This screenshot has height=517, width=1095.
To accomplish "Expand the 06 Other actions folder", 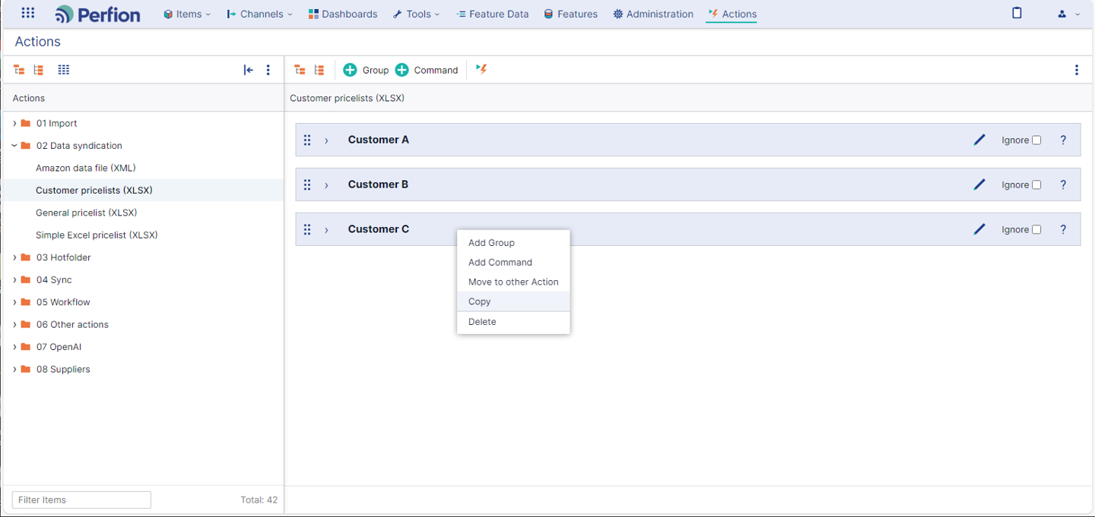I will point(14,324).
